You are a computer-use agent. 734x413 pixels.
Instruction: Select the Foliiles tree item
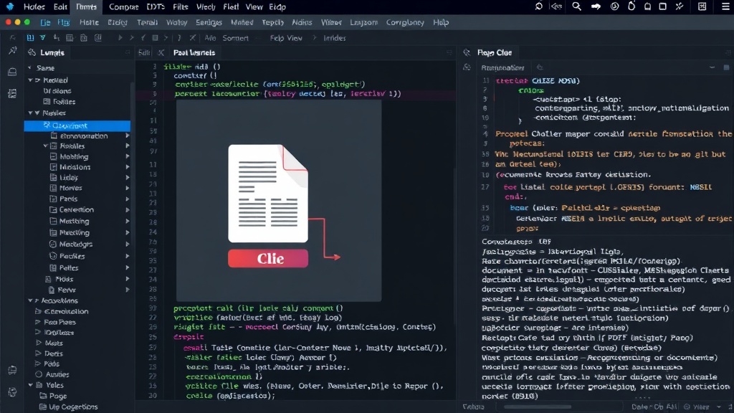[x=64, y=102]
